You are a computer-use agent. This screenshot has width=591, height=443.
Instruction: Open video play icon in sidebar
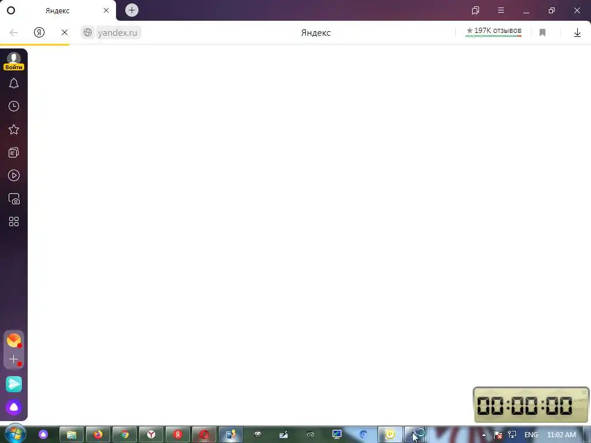[x=14, y=175]
